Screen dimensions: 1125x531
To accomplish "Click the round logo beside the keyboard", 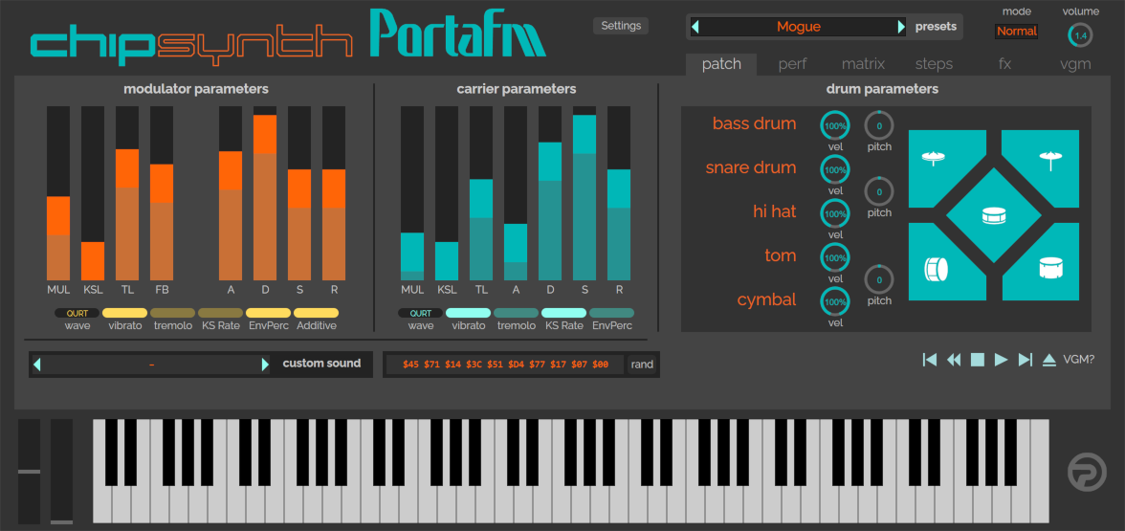I will (x=1086, y=471).
